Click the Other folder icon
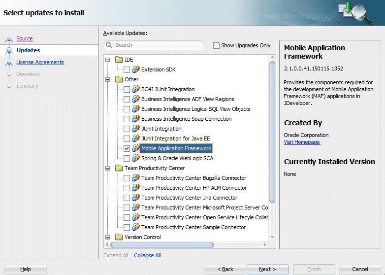Viewport: 385px width, 275px height. tap(119, 79)
